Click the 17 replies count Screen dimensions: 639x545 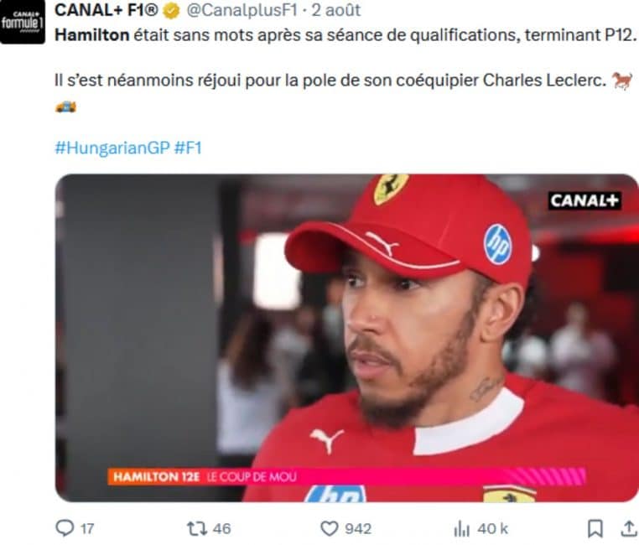point(87,529)
